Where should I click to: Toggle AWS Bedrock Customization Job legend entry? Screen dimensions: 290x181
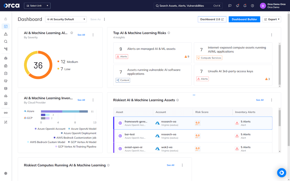click(x=75, y=138)
